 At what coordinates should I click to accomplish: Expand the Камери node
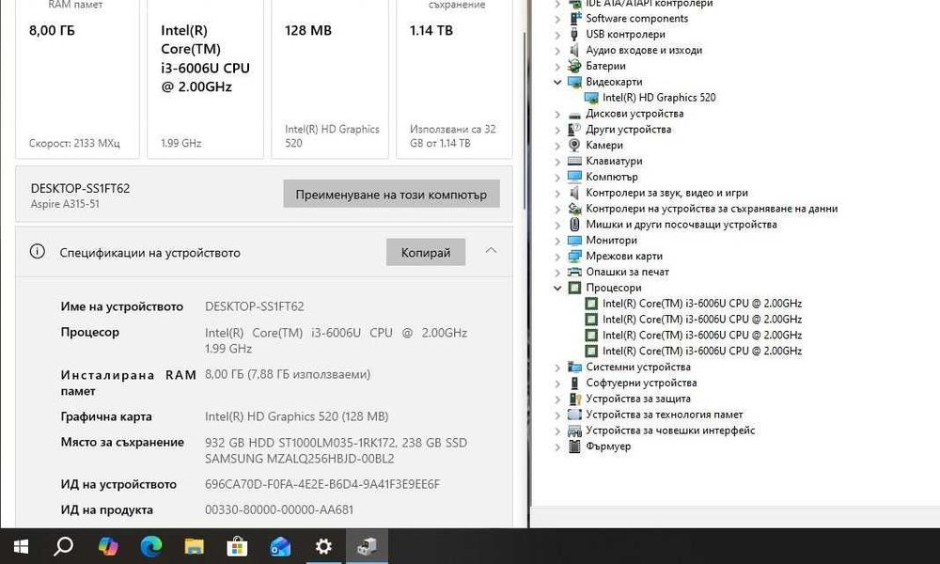pos(557,146)
